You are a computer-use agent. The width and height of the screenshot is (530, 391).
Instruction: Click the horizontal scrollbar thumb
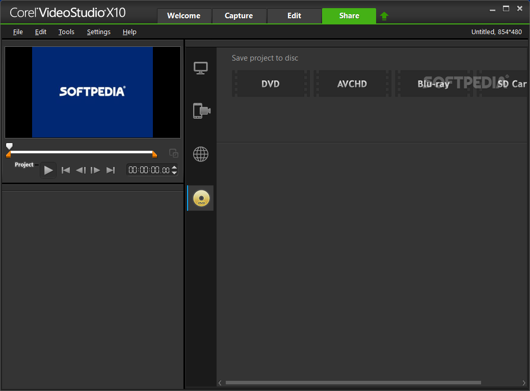pyautogui.click(x=353, y=382)
